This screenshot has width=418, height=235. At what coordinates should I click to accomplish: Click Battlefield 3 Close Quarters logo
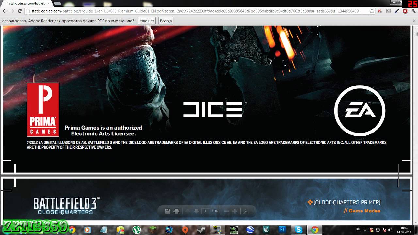click(67, 206)
